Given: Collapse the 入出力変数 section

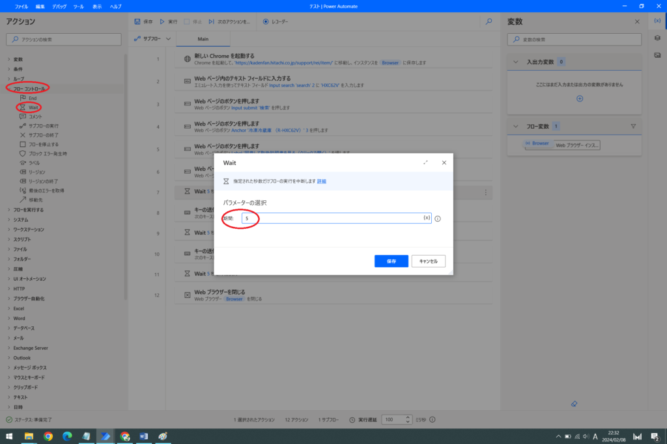Looking at the screenshot, I should [515, 62].
